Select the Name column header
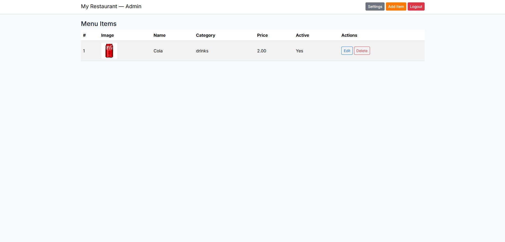505x242 pixels. [x=159, y=35]
